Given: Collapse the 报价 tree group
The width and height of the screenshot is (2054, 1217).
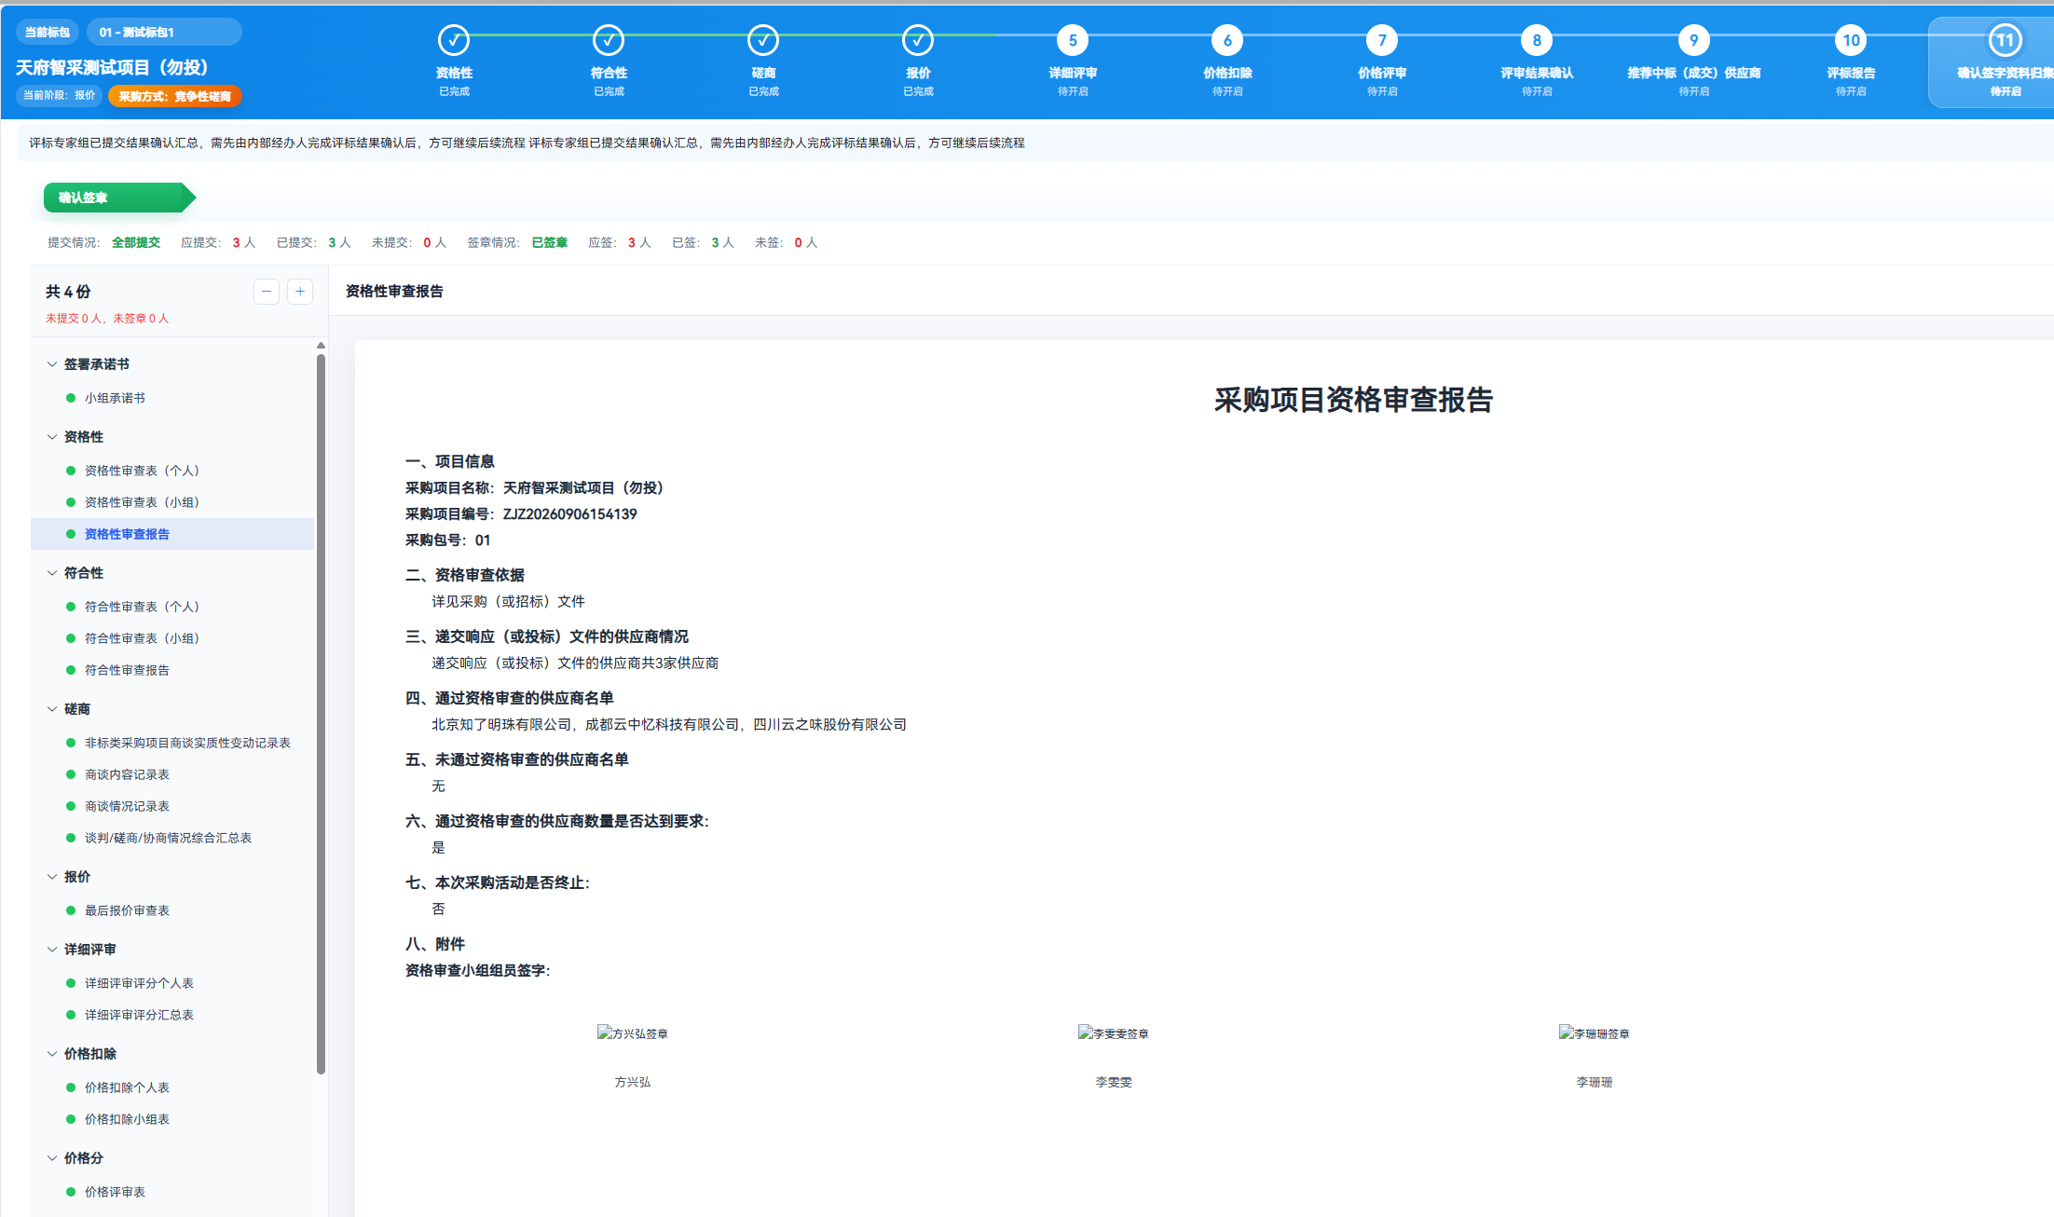Looking at the screenshot, I should [52, 877].
